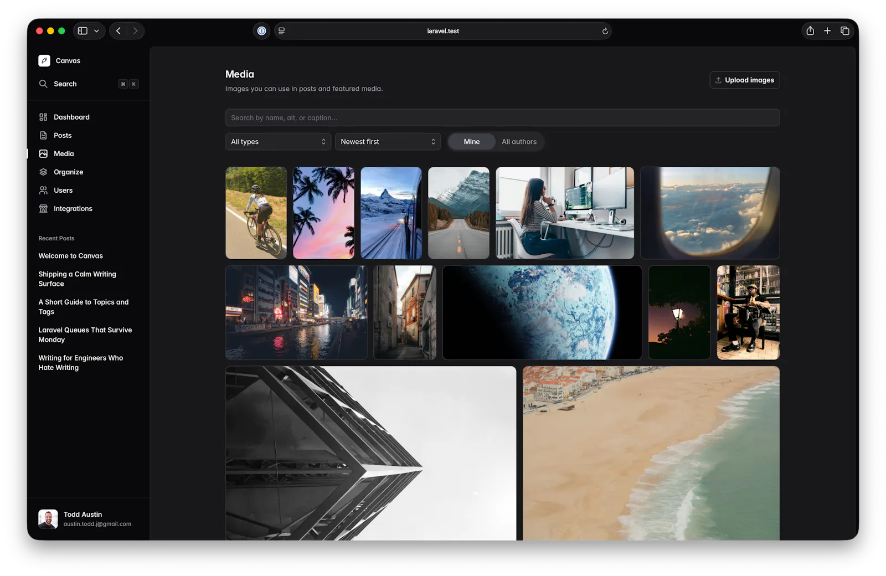Image resolution: width=886 pixels, height=576 pixels.
Task: Select the airplane window clouds thumbnail
Action: 710,213
